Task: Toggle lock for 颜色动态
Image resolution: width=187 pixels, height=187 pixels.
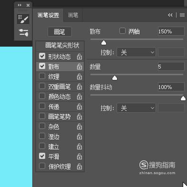Action: tap(79, 97)
